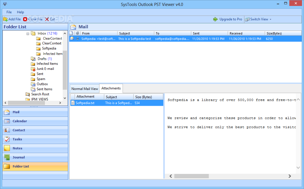Click the item type page icon column header

pos(71,33)
